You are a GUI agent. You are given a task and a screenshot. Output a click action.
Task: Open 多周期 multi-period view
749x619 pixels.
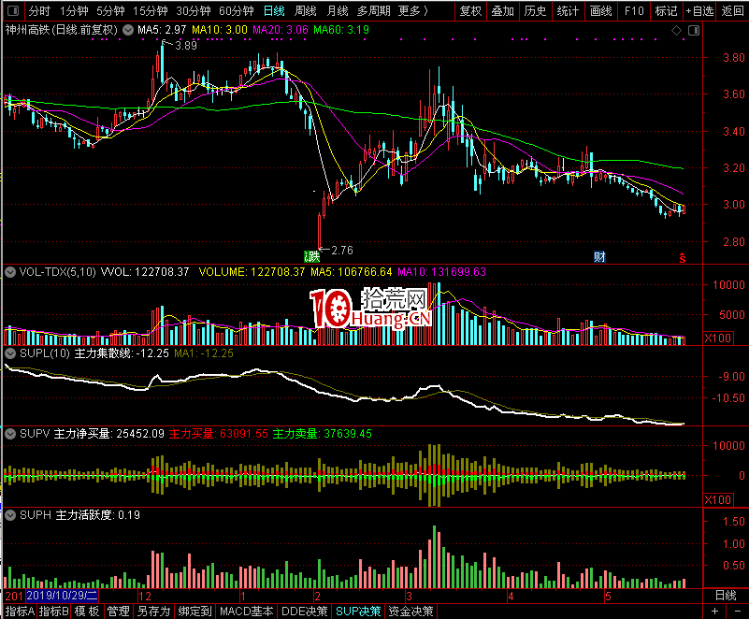click(x=373, y=10)
